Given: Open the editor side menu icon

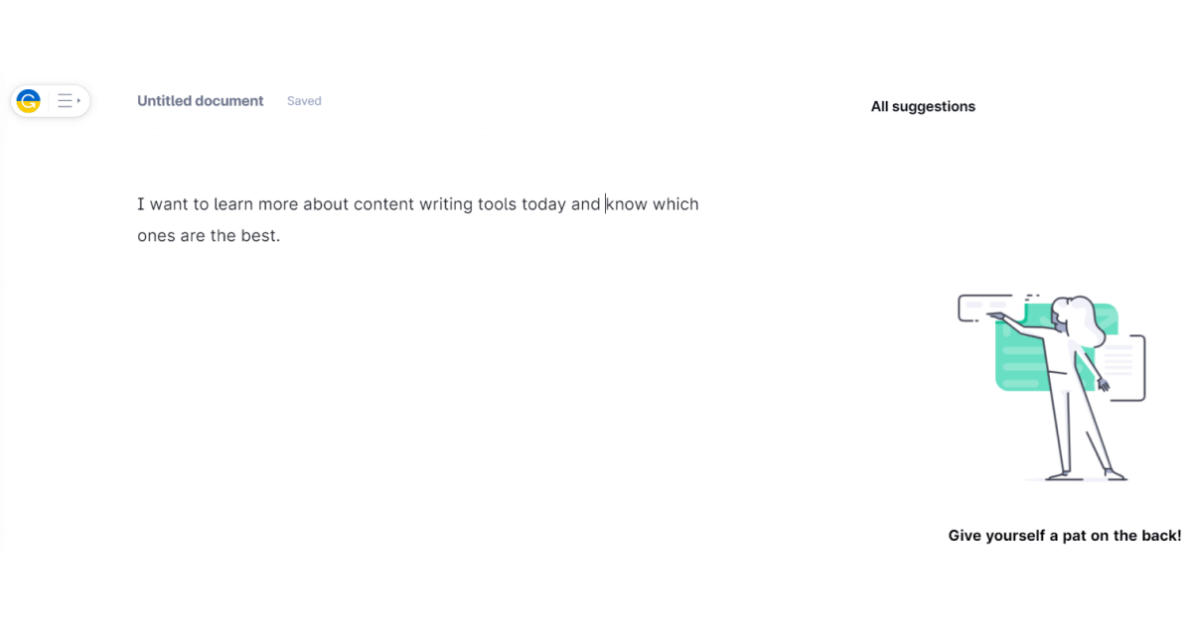Looking at the screenshot, I should pos(68,100).
